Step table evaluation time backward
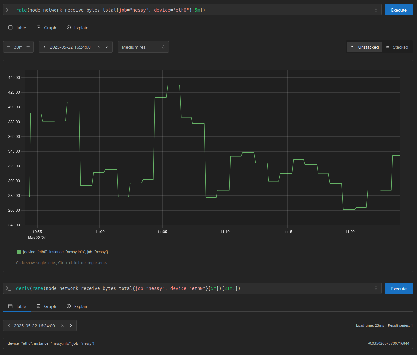417x355 pixels. 9,326
